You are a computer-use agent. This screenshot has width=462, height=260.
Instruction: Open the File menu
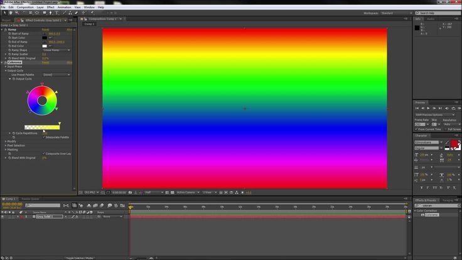(x=3, y=7)
